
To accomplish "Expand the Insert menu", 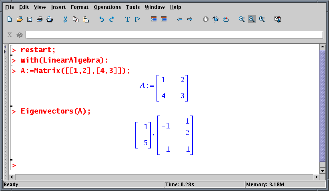I will (x=58, y=7).
